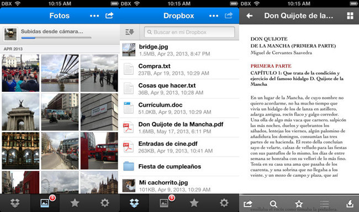
Task: Tap the magnifier search icon in PDF viewer
Action: click(x=273, y=204)
